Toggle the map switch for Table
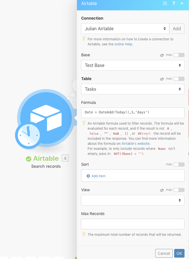The height and width of the screenshot is (259, 189). pos(179,79)
